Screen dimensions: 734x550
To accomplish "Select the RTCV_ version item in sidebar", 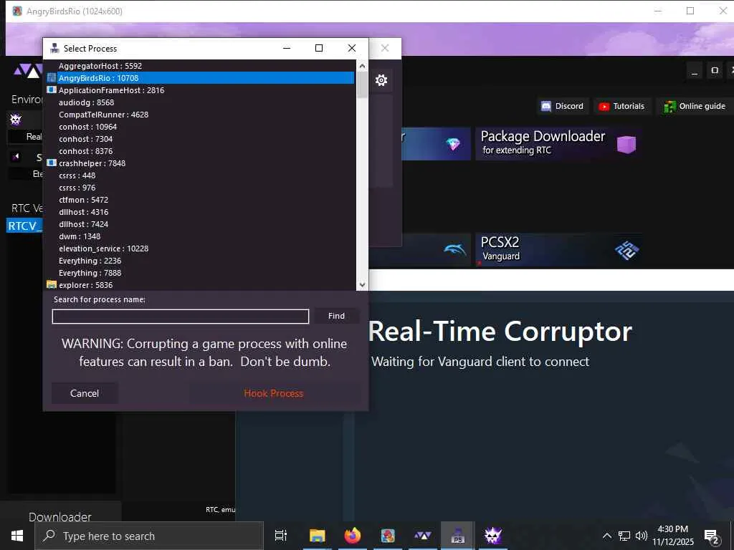I will [x=24, y=226].
